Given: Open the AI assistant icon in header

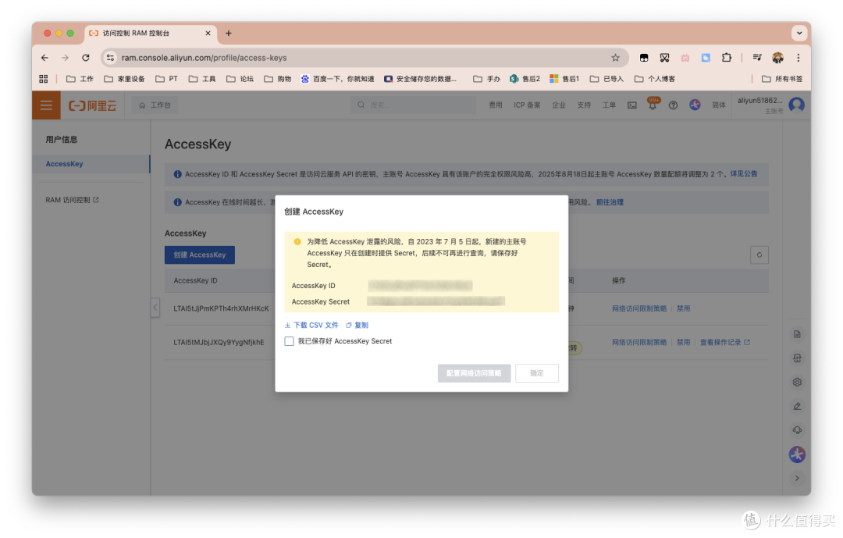Looking at the screenshot, I should pos(695,105).
